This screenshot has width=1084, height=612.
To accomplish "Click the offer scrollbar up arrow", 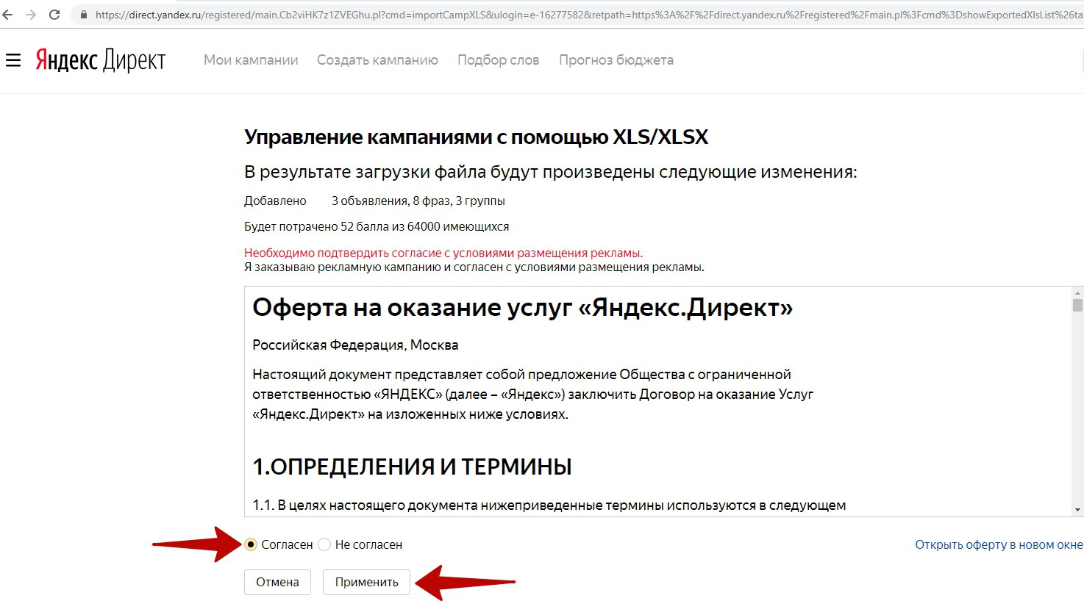I will (x=1077, y=292).
